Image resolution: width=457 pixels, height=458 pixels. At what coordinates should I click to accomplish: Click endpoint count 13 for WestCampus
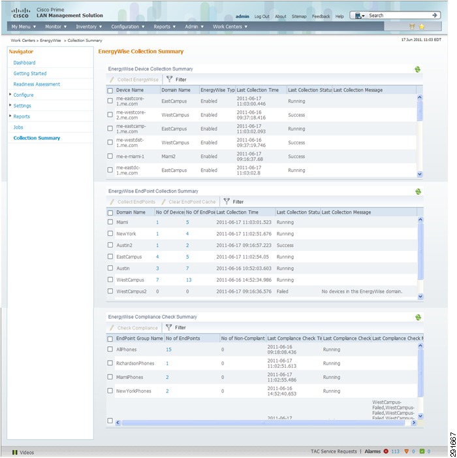click(x=189, y=280)
